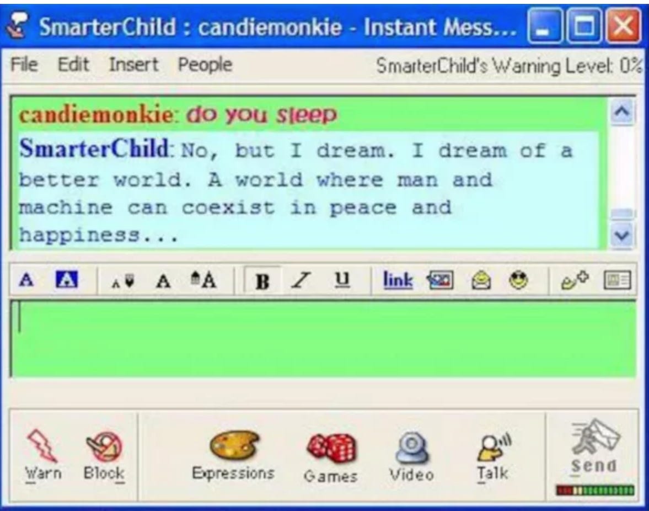Click the typing progress meter under Send
The image size is (649, 511).
(595, 491)
